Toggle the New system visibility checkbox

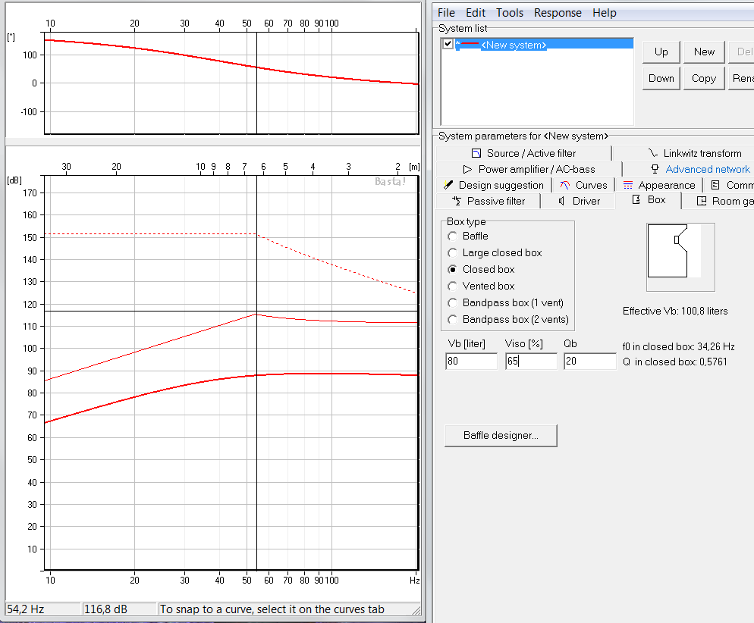click(x=448, y=44)
